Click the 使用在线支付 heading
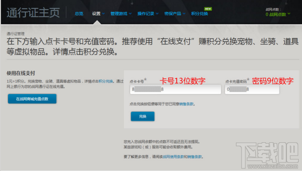This screenshot has width=302, height=171. click(x=21, y=73)
